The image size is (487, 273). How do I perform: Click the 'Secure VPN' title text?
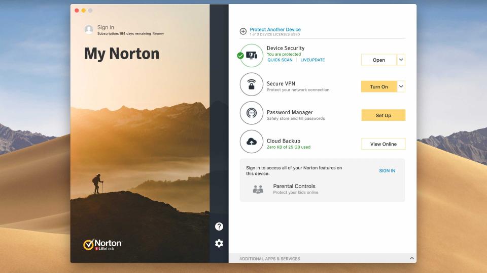click(281, 83)
